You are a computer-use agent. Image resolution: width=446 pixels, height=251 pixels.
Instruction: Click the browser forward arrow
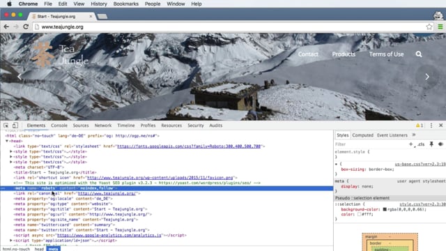(16, 26)
